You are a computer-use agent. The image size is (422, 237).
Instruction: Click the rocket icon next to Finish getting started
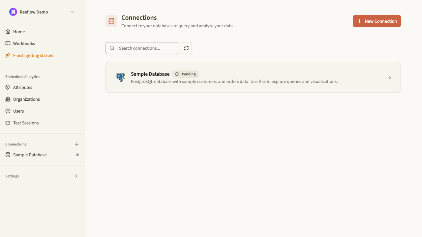pyautogui.click(x=8, y=55)
